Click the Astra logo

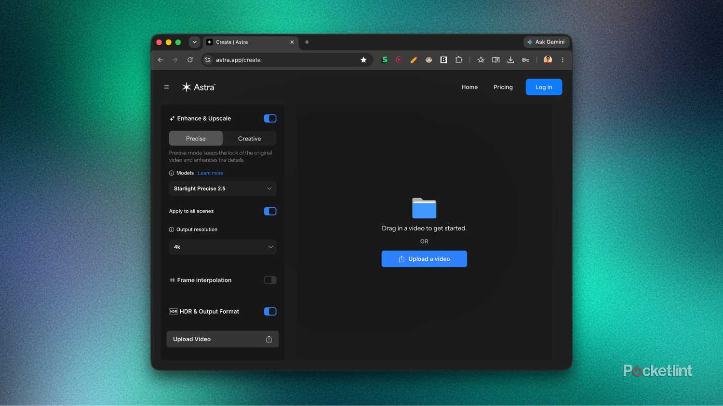click(198, 87)
